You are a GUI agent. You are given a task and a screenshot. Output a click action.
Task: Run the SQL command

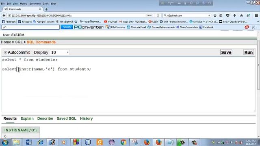coord(248,52)
